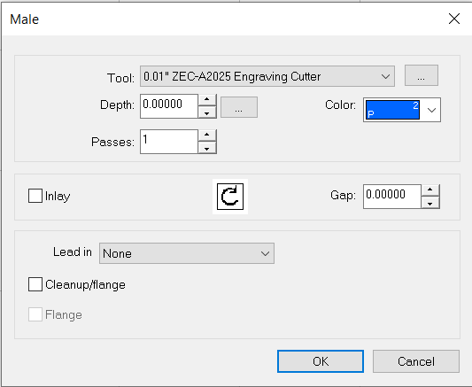Image resolution: width=472 pixels, height=387 pixels.
Task: Click inside the Depth input field
Action: [169, 106]
